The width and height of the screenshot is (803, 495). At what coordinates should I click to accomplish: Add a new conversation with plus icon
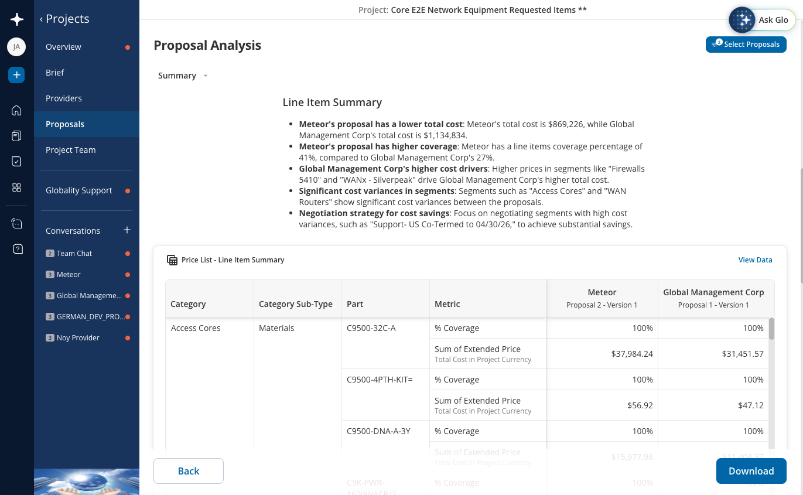click(127, 230)
